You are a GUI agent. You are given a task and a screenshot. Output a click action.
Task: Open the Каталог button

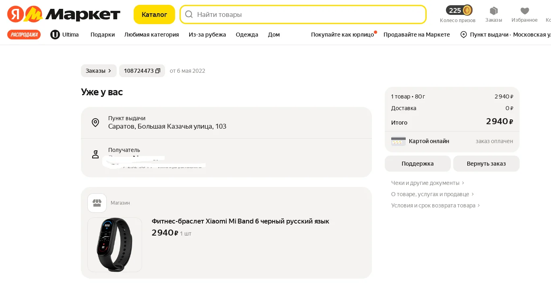click(154, 14)
